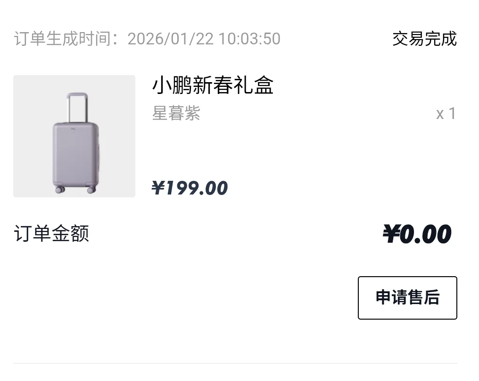This screenshot has height=381, width=479.
Task: Click the ¥199.00 item price
Action: pyautogui.click(x=190, y=188)
